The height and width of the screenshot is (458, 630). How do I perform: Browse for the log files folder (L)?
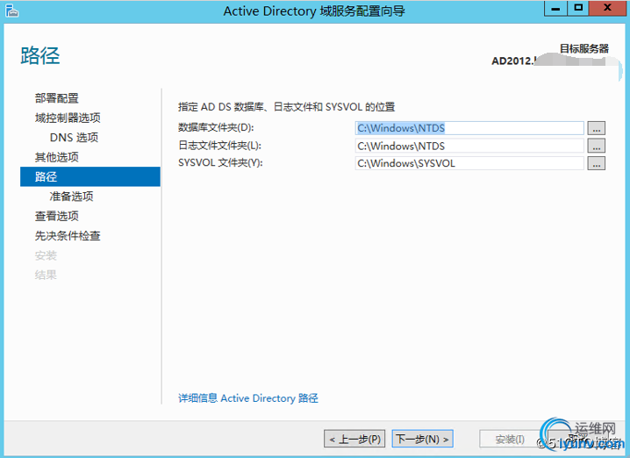pos(597,146)
